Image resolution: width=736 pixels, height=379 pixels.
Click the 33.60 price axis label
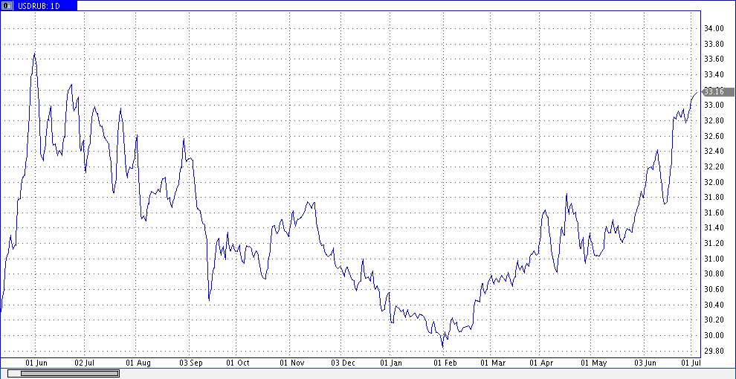[714, 59]
